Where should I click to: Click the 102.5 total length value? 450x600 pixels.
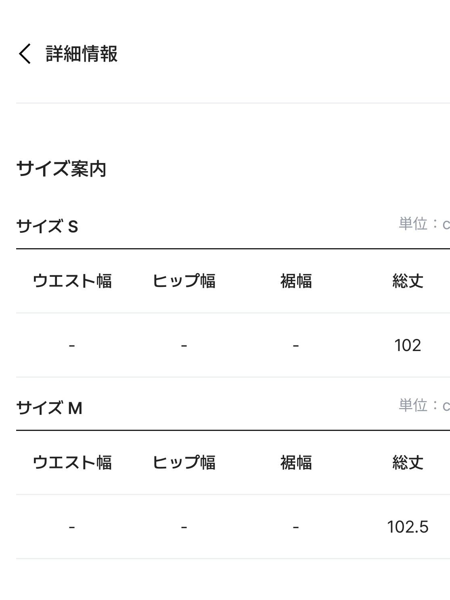tap(408, 527)
